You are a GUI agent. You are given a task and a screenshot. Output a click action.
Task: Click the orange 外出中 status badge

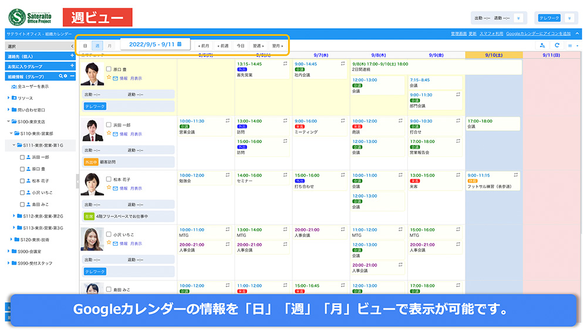click(x=91, y=161)
